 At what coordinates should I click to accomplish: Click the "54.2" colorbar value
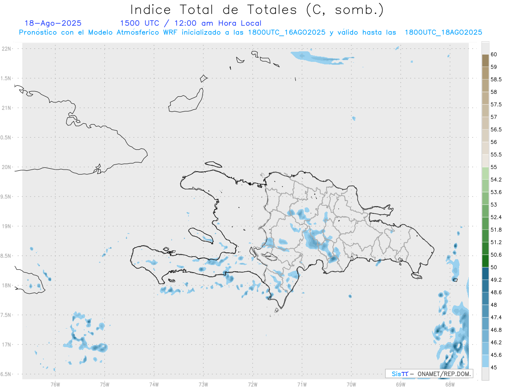[x=496, y=180]
